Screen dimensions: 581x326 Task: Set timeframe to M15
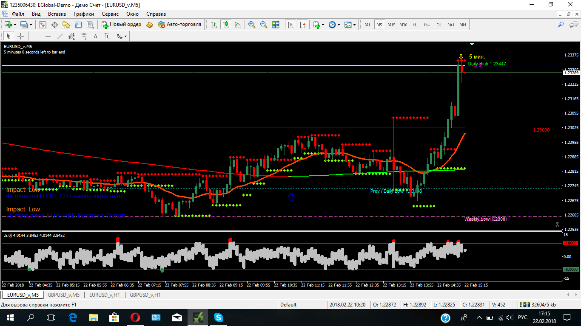391,25
